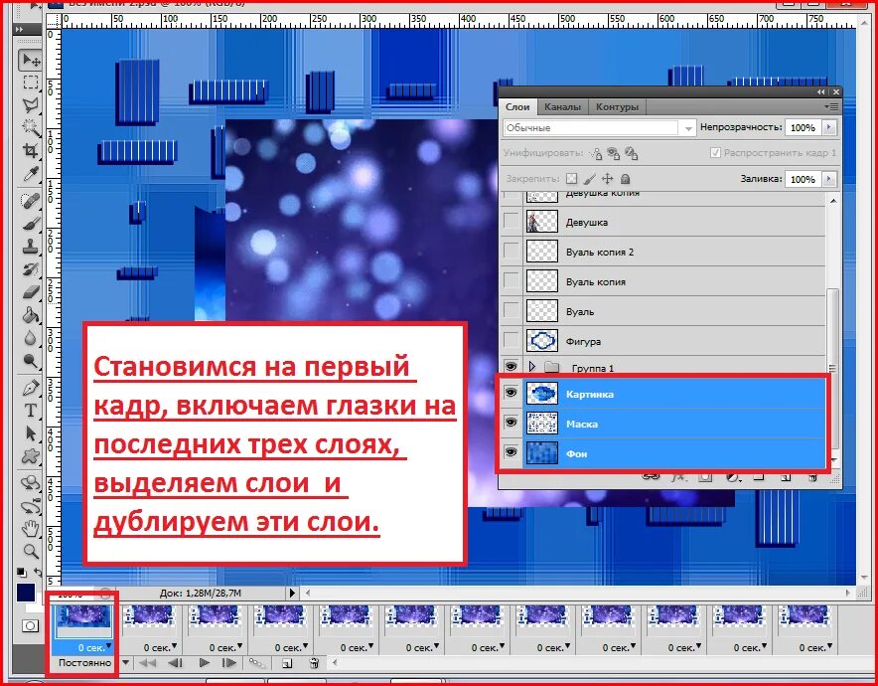Select the Crop tool

[30, 150]
